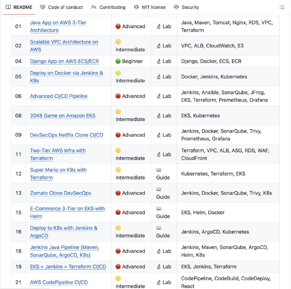Open AWS CodePipeline CI/CD link
This screenshot has width=291, height=289.
[59, 282]
